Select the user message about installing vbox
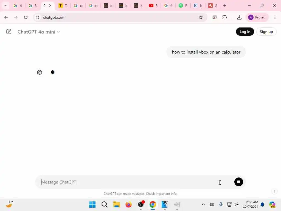 click(206, 52)
